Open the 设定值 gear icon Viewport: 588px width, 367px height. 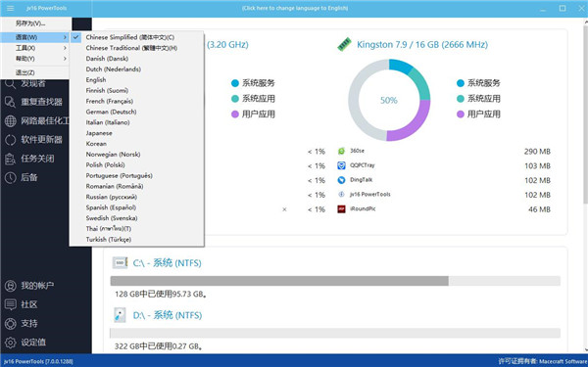[10, 343]
